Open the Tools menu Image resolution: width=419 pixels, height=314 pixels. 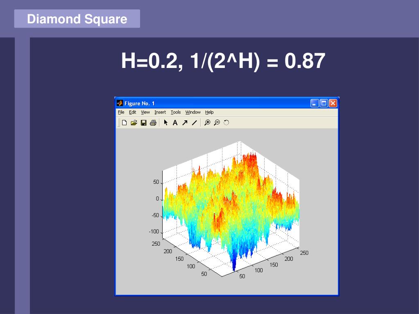click(x=176, y=112)
